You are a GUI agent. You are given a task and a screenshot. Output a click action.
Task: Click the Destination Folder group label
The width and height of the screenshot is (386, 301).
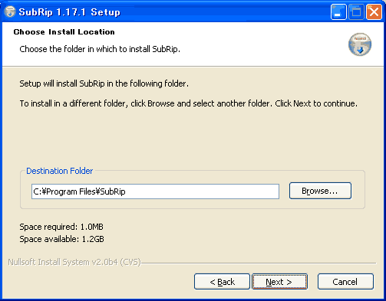pos(60,171)
